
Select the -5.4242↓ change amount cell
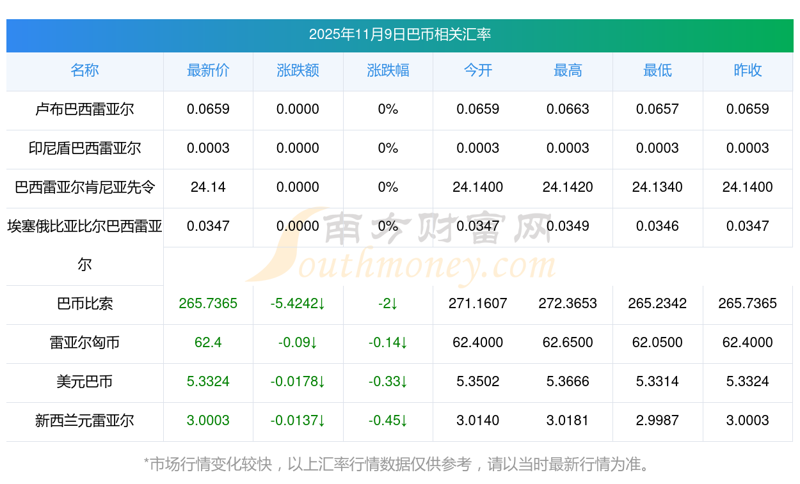tap(298, 304)
